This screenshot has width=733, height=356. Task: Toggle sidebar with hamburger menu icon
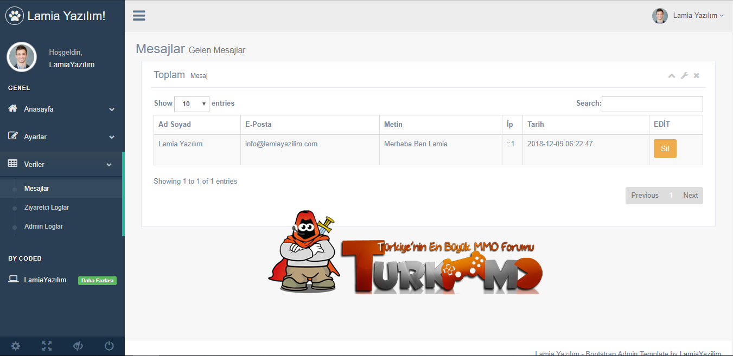pyautogui.click(x=139, y=15)
